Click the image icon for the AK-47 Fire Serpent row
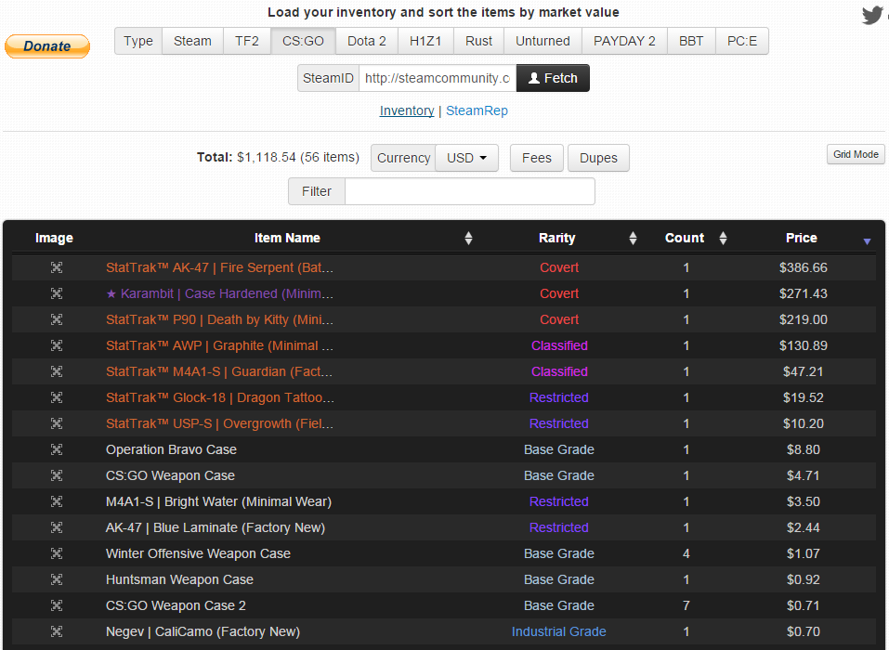 [x=57, y=267]
